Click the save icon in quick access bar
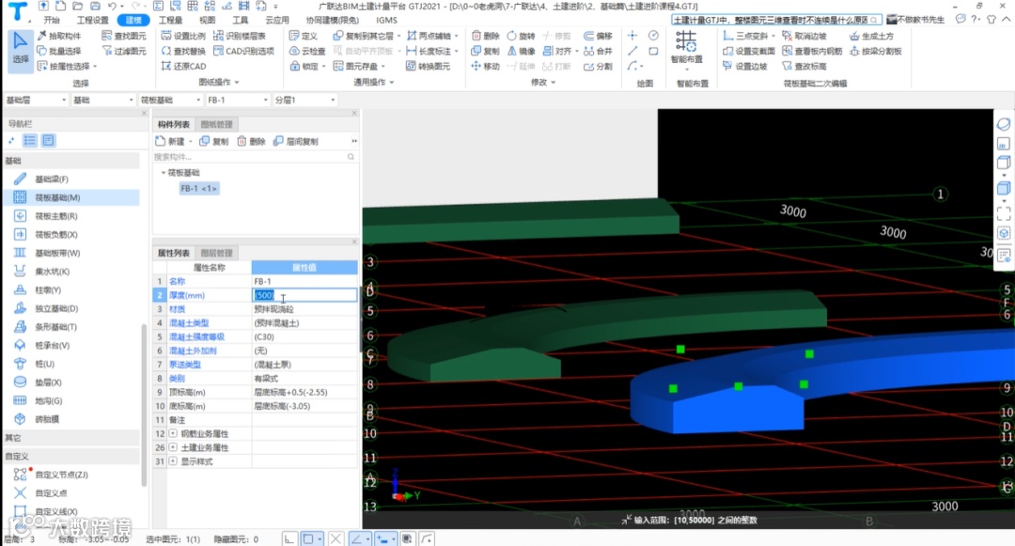Image resolution: width=1015 pixels, height=546 pixels. pos(95,6)
